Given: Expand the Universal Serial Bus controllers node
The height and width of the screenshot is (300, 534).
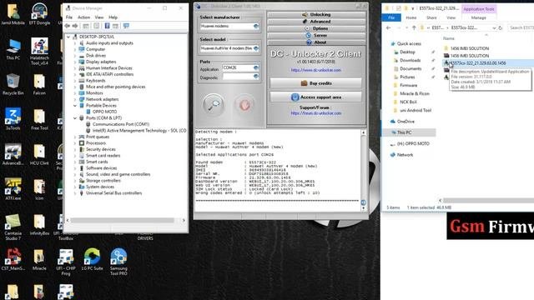Looking at the screenshot, I should [x=75, y=193].
